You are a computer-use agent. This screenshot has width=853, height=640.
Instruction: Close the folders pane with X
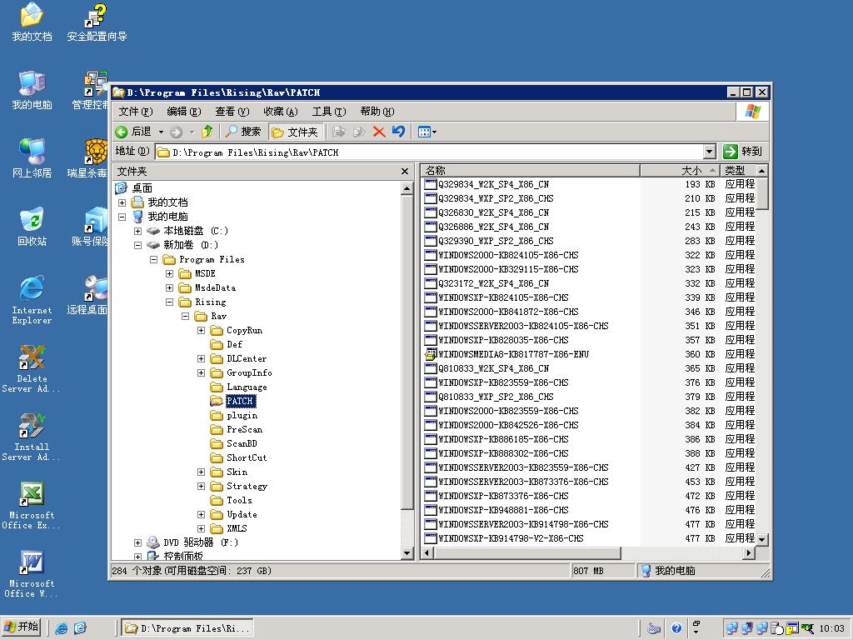[405, 171]
